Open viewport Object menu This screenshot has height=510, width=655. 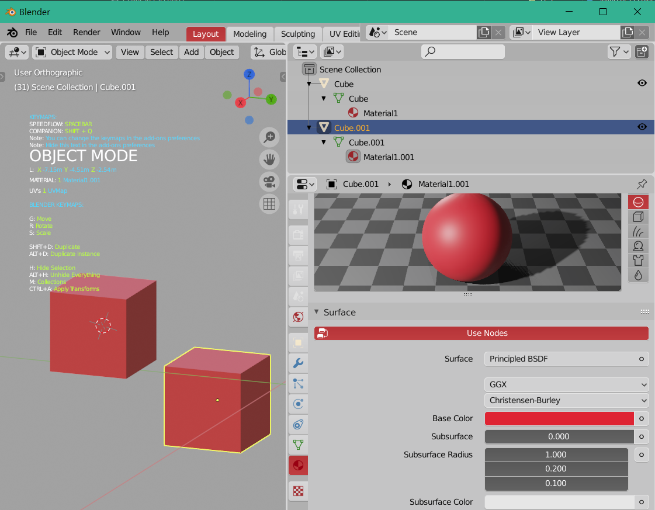click(222, 52)
